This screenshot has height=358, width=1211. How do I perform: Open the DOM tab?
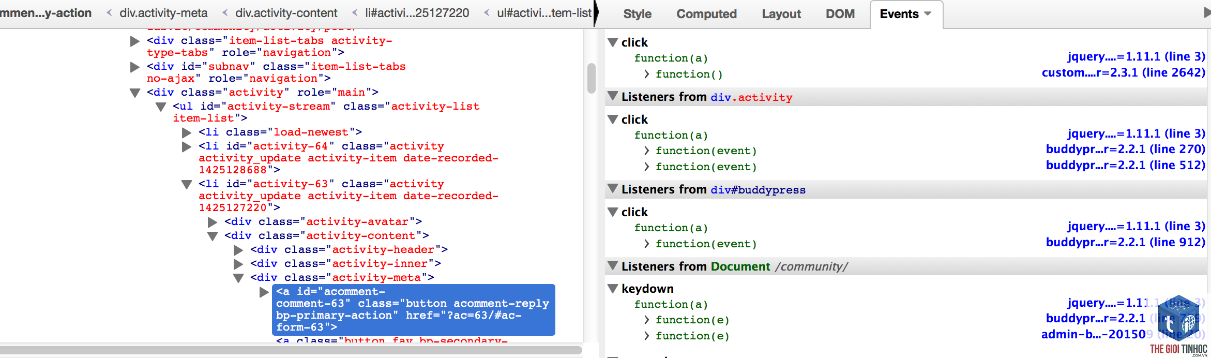[840, 14]
